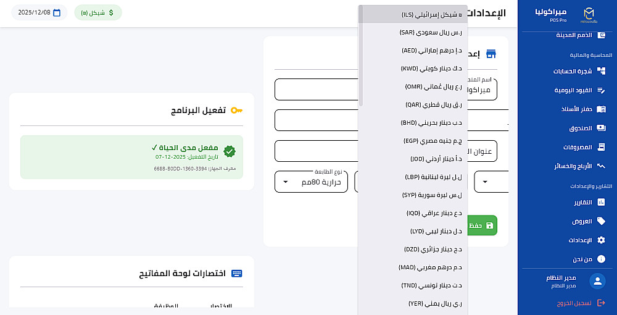Click the calendar icon beside 2025/12/08
The height and width of the screenshot is (315, 617).
tap(57, 12)
